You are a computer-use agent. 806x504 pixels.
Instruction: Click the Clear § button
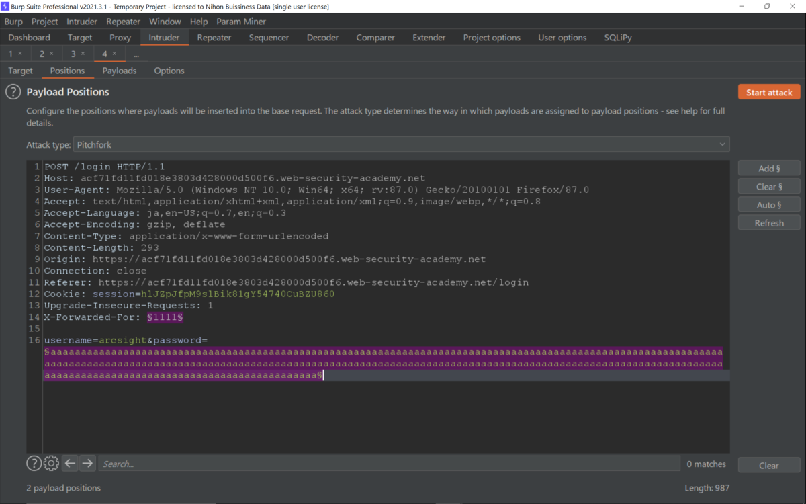coord(769,186)
